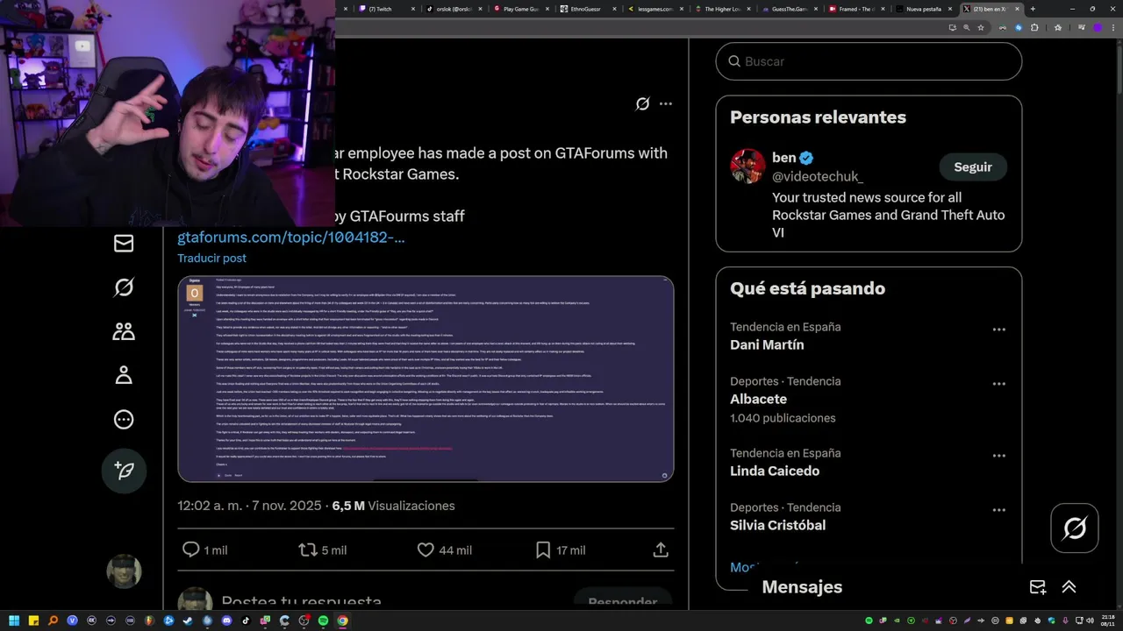The height and width of the screenshot is (631, 1123).
Task: Click the floating Grok button at right
Action: 1075,528
